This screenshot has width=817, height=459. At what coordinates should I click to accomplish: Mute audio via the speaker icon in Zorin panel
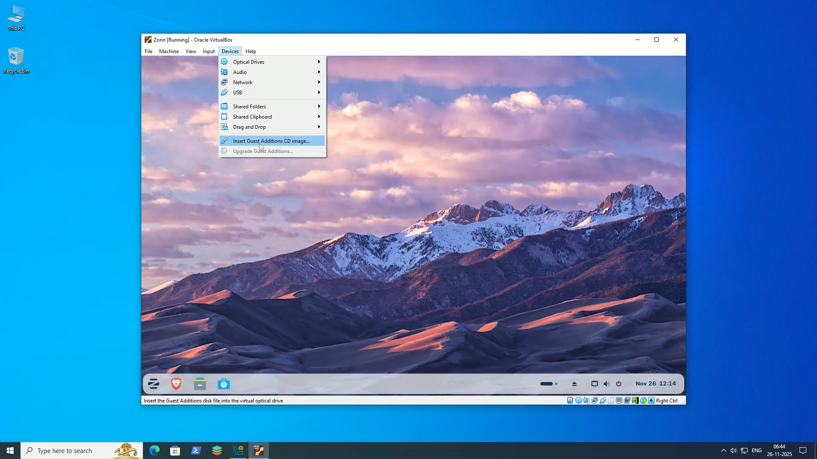coord(606,384)
